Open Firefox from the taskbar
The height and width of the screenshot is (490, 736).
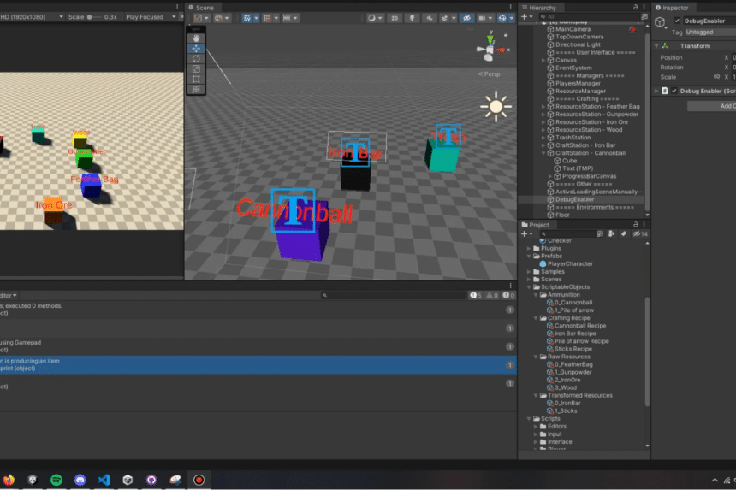click(9, 480)
